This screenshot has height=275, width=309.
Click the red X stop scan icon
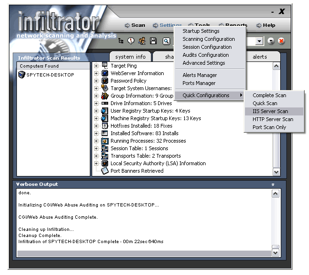281,41
